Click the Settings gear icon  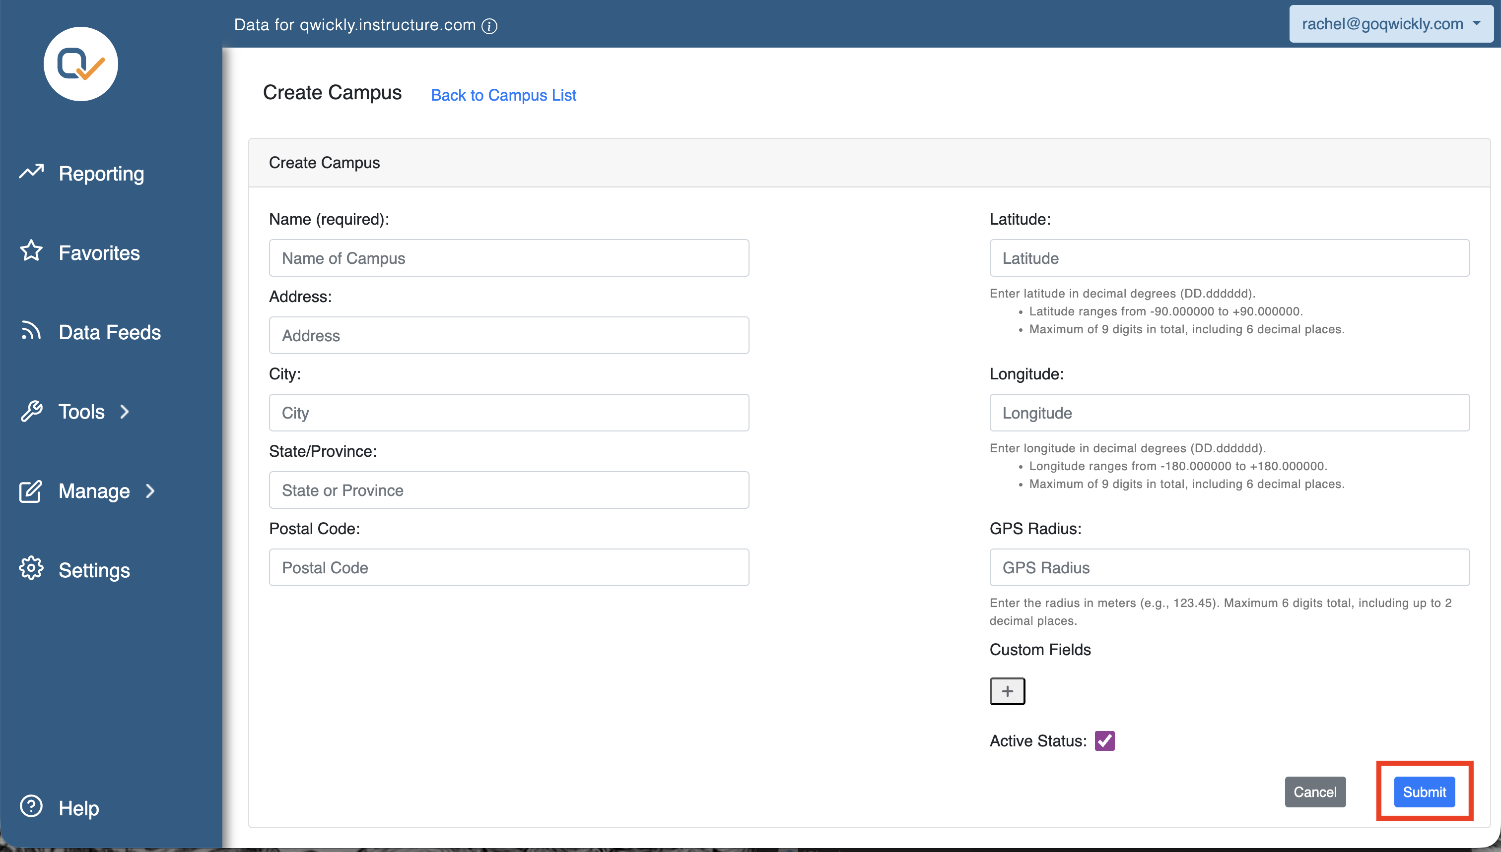tap(31, 569)
